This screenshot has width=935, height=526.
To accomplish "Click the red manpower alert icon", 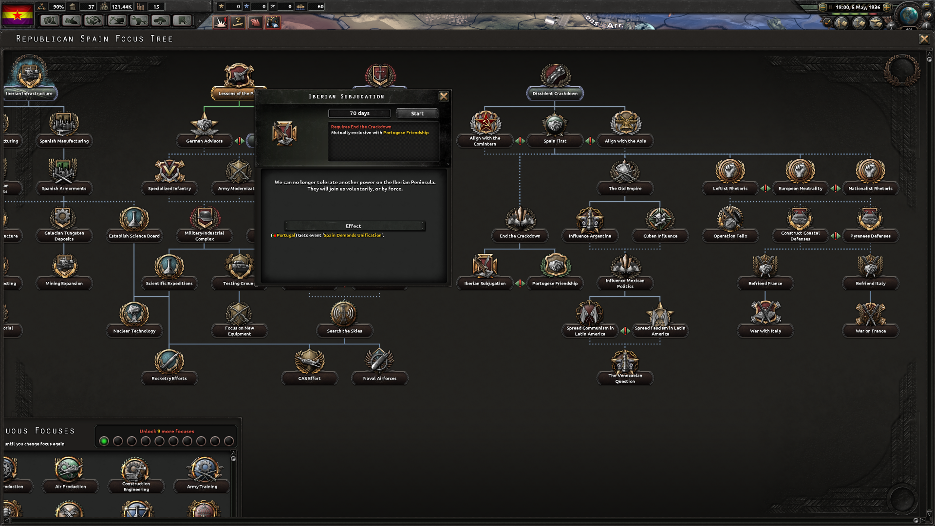I will pos(256,22).
